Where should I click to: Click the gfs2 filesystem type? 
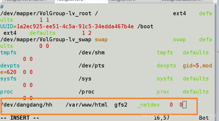[x=121, y=105]
